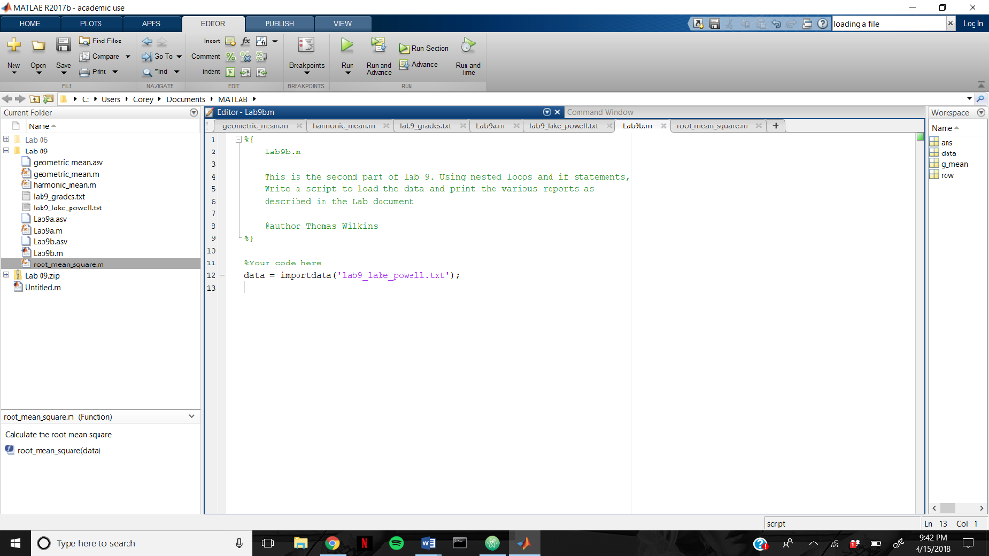Click the Decrease Indent icon
Image resolution: width=989 pixels, height=556 pixels.
(x=261, y=72)
